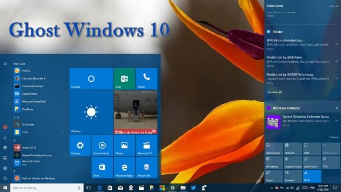Click the Power icon in Start menu
Viewport: 341px width, 192px height.
coord(5,178)
